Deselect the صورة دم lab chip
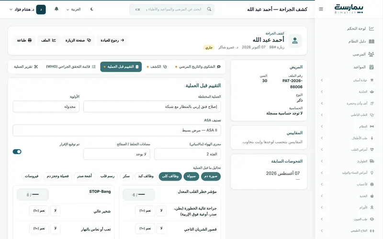Screen dimensions: 383x239 [211, 176]
